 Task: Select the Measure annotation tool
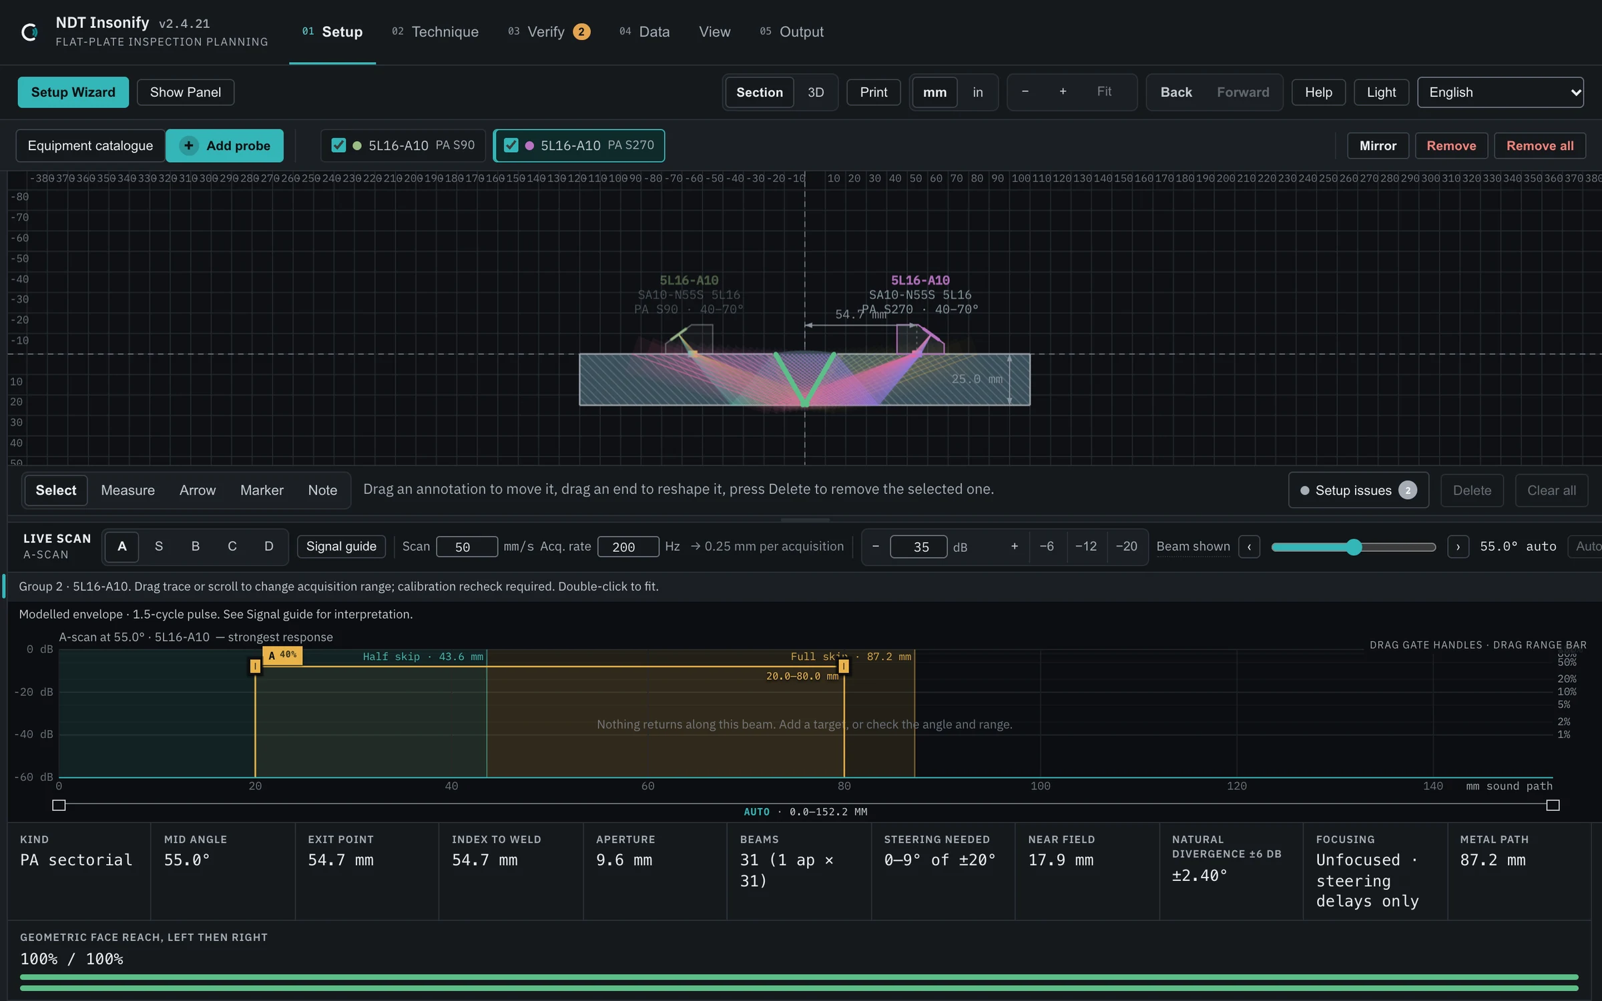(x=127, y=490)
